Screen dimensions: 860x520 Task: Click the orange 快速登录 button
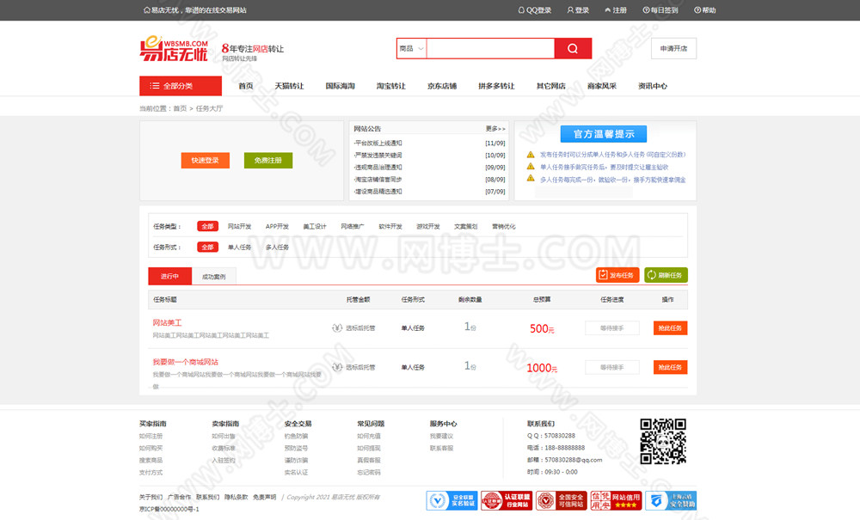pos(206,160)
